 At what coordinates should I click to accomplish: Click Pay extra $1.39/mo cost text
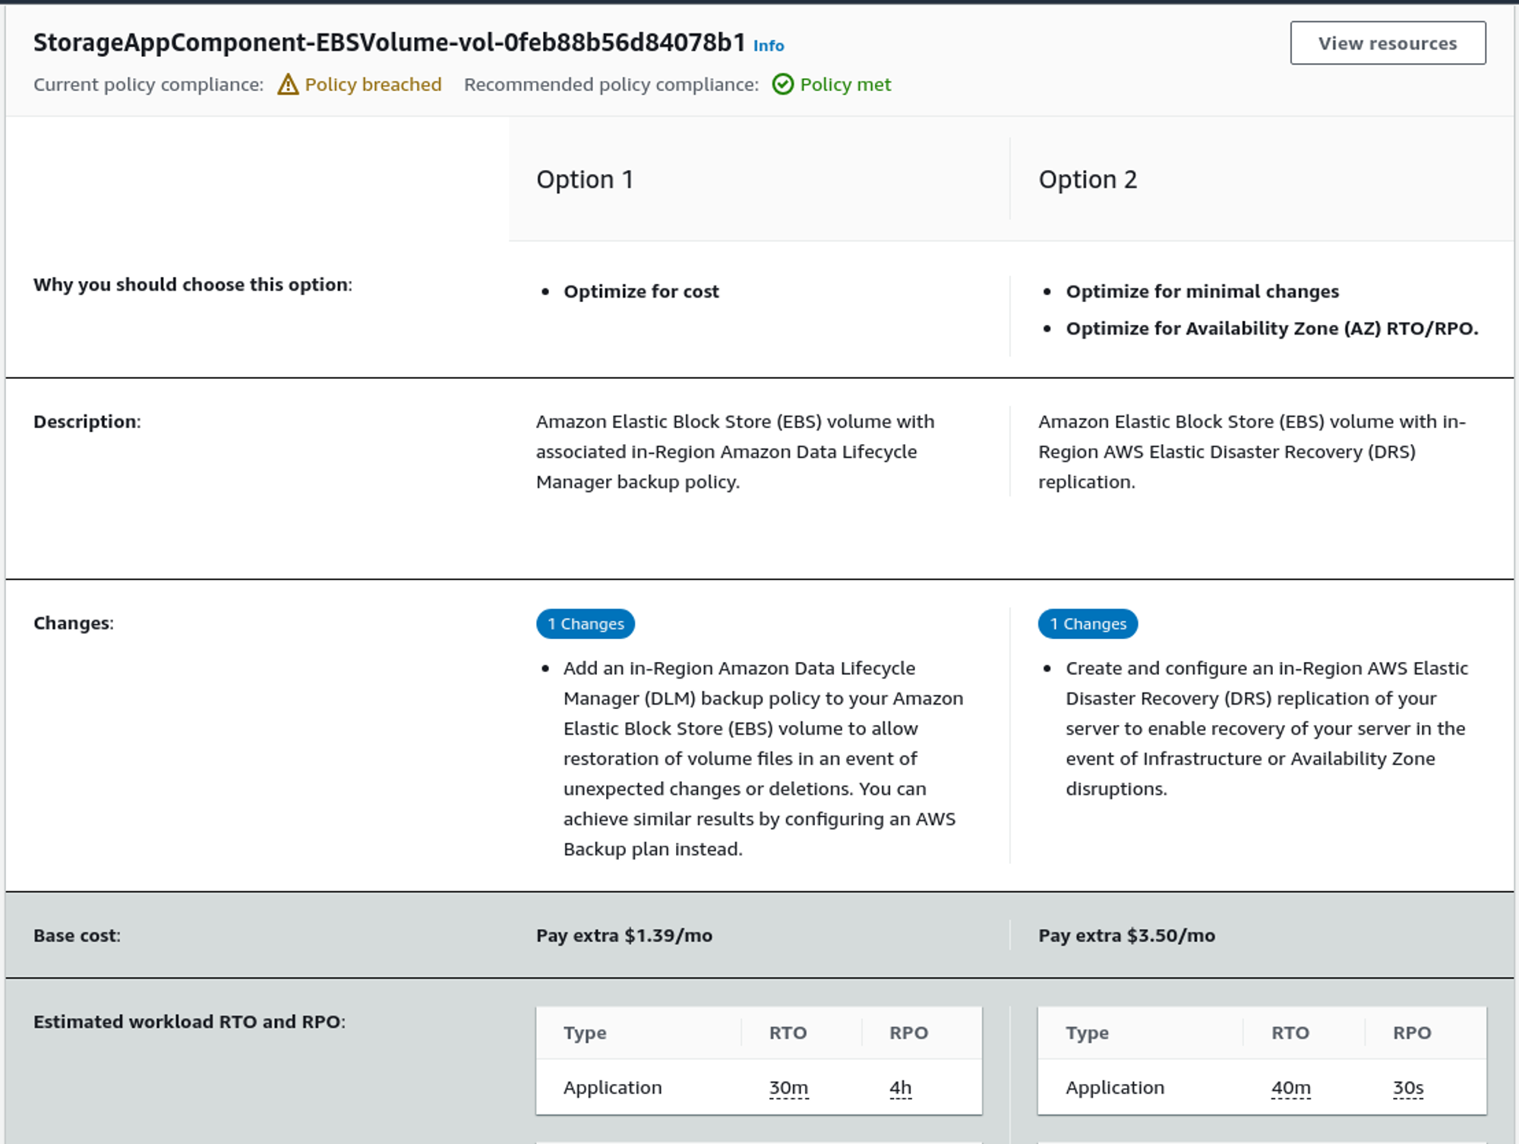click(624, 935)
